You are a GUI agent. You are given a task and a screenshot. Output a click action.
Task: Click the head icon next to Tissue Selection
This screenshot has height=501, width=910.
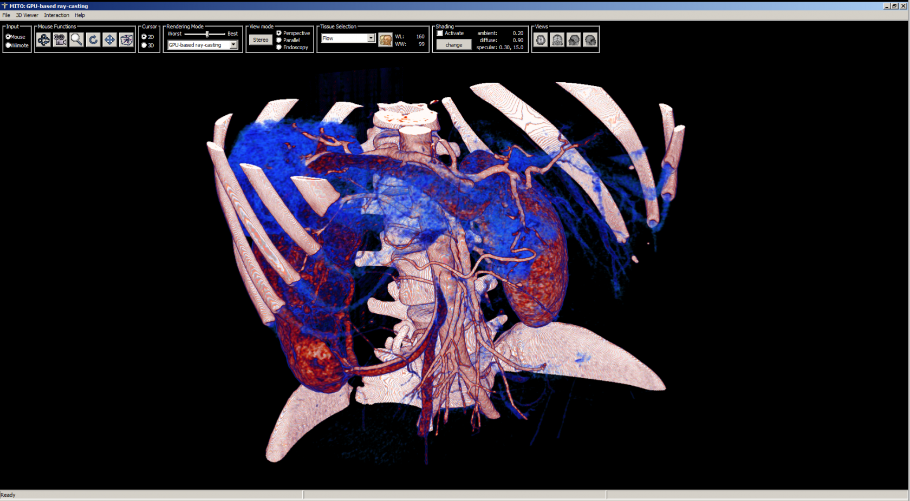click(x=386, y=39)
